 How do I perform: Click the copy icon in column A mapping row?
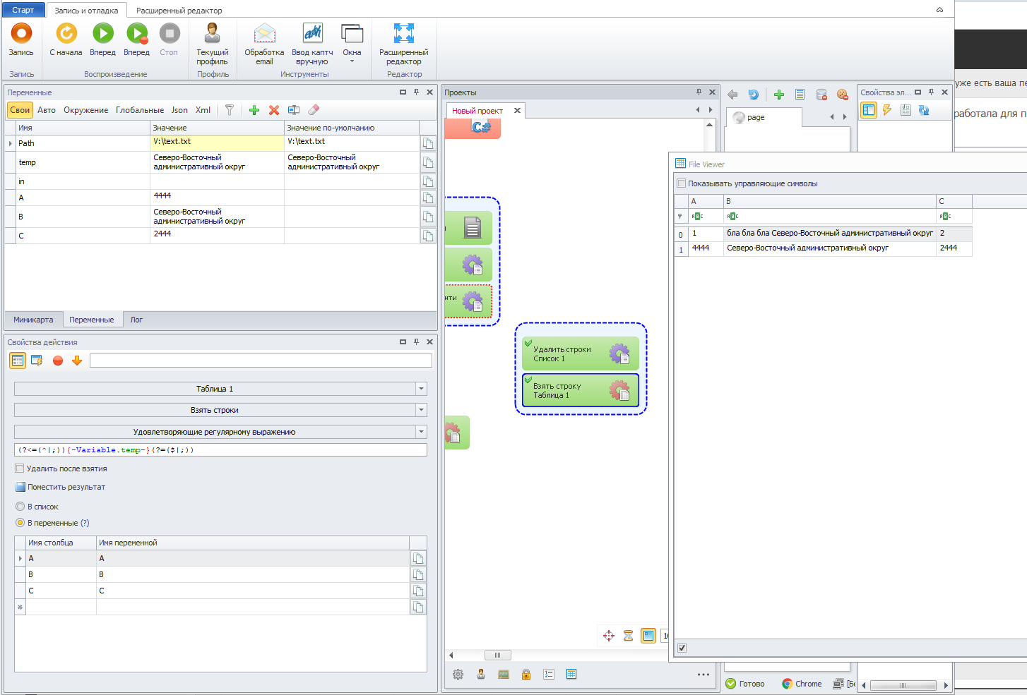(418, 558)
